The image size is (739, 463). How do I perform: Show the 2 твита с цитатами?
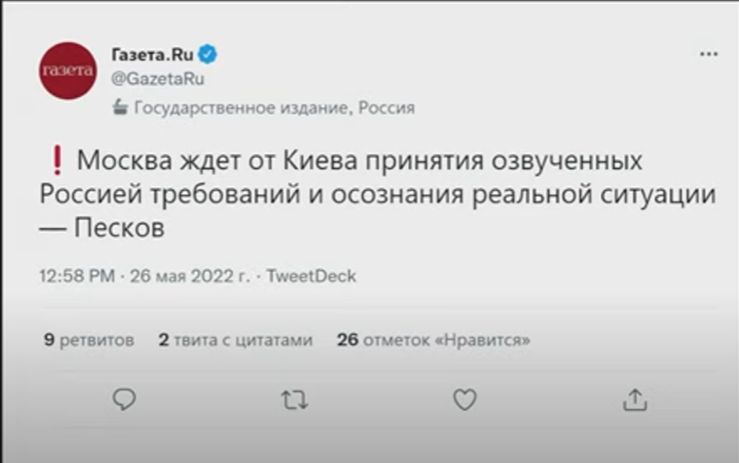(x=235, y=339)
